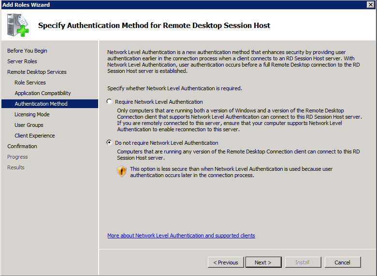Open the User Groups step
Viewport: 377px width, 276px height.
coord(29,125)
